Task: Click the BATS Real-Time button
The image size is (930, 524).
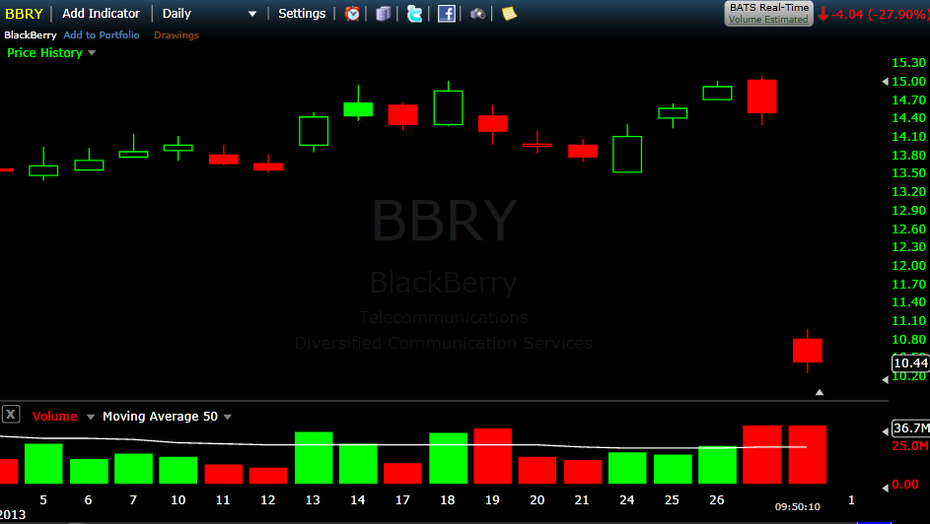Action: (768, 13)
